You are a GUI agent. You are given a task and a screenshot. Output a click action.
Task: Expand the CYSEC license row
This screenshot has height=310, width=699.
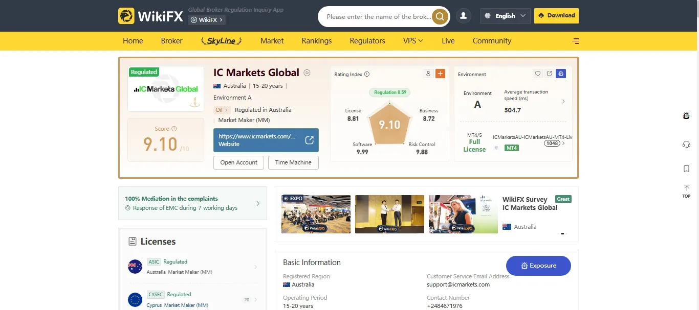193,300
